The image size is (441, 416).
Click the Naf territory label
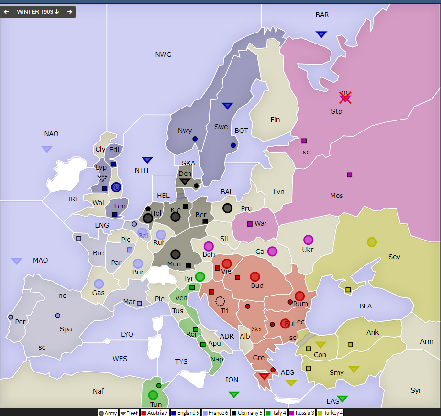[x=98, y=391]
